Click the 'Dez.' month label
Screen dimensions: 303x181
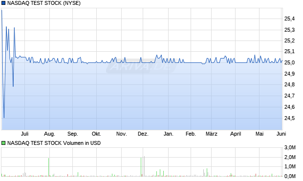[143, 134]
